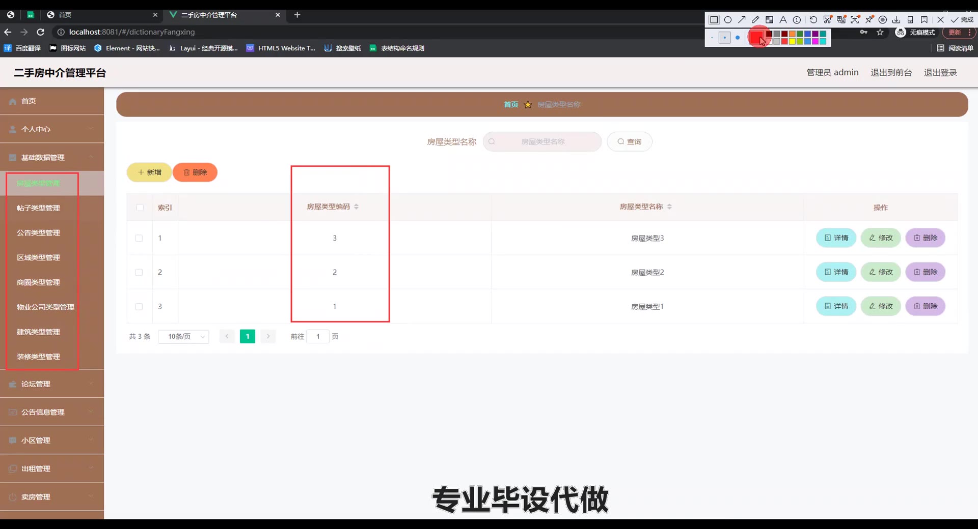Cancel the screenshot with X icon

pos(940,20)
